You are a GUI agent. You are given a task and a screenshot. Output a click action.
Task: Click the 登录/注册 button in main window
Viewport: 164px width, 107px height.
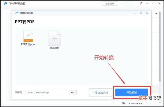(110, 4)
